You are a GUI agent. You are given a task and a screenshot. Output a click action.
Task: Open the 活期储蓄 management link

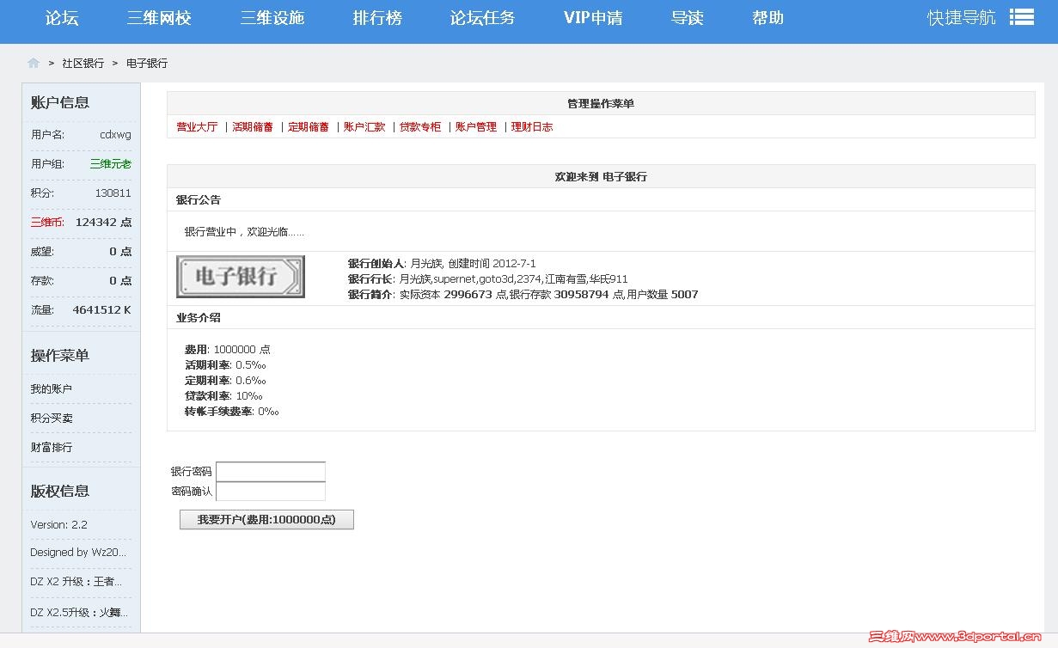253,127
